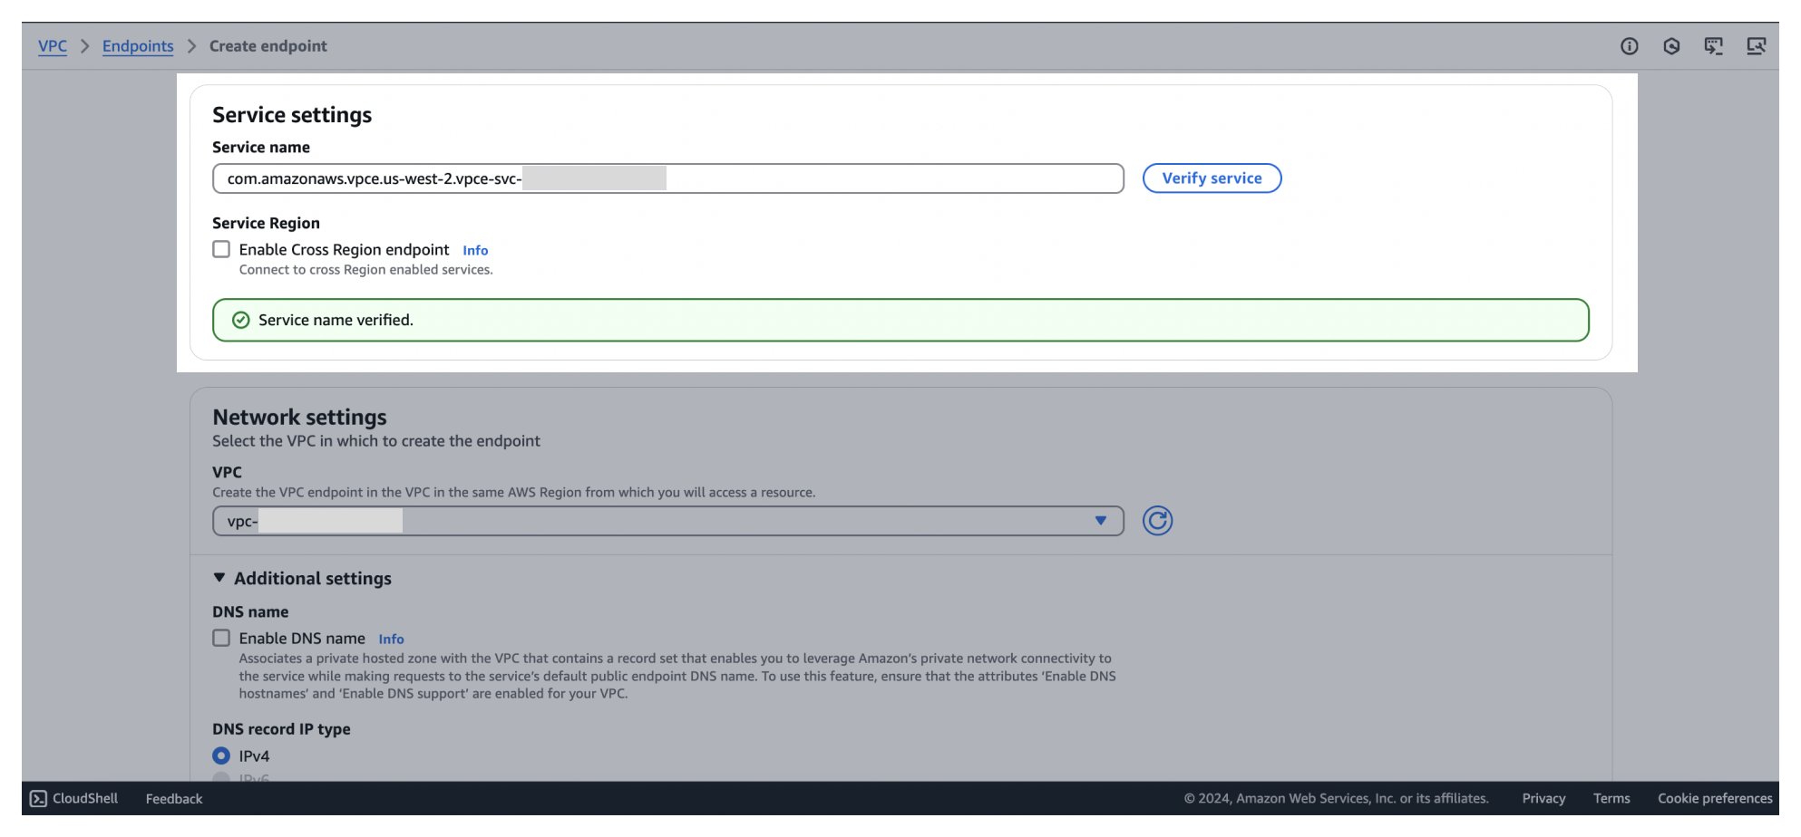
Task: Enable the Cross Region endpoint checkbox
Action: [220, 249]
